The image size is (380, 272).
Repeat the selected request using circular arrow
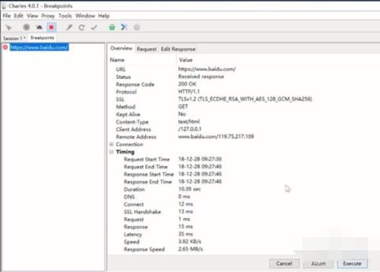82,28
